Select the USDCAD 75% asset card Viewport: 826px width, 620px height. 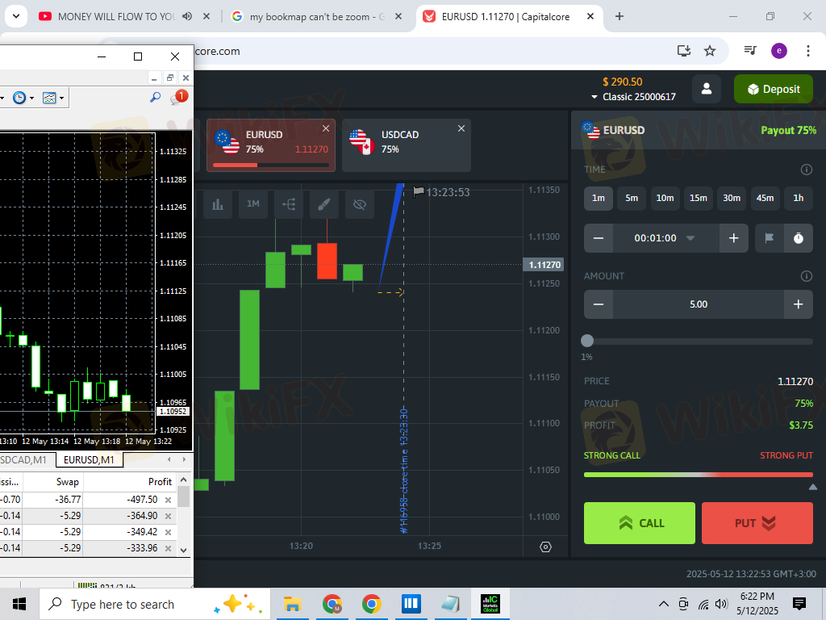pyautogui.click(x=407, y=145)
